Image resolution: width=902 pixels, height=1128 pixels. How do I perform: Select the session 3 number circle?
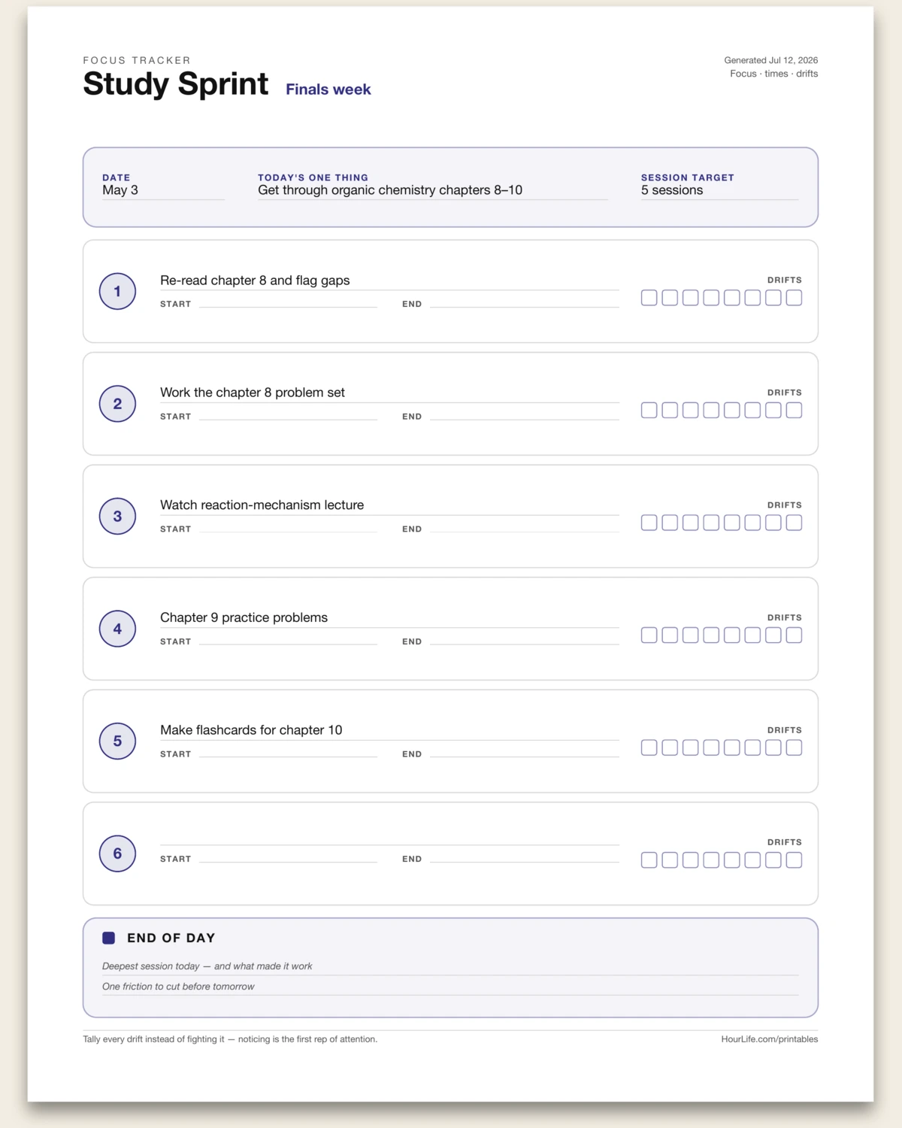tap(117, 516)
